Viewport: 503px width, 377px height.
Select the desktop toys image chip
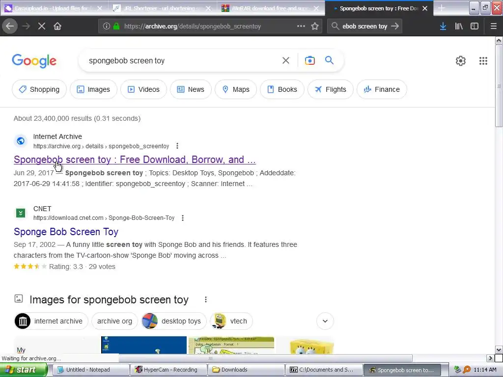(x=174, y=321)
